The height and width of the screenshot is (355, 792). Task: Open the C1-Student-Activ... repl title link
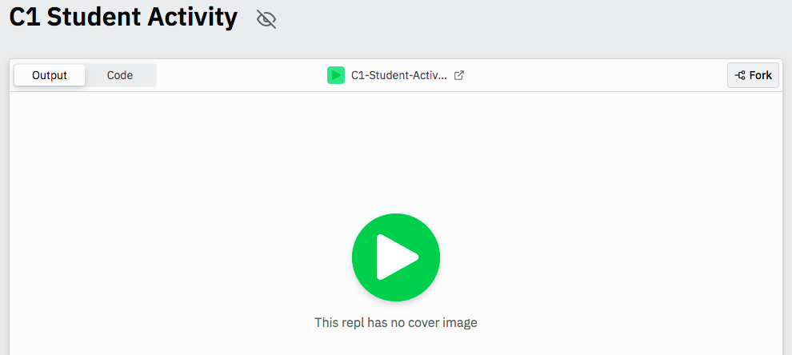pyautogui.click(x=399, y=75)
